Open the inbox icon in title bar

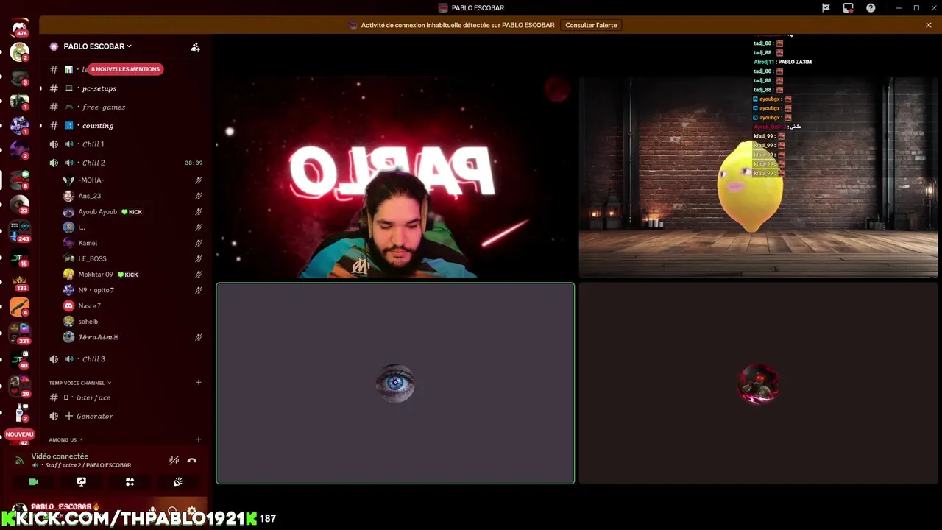pyautogui.click(x=848, y=8)
